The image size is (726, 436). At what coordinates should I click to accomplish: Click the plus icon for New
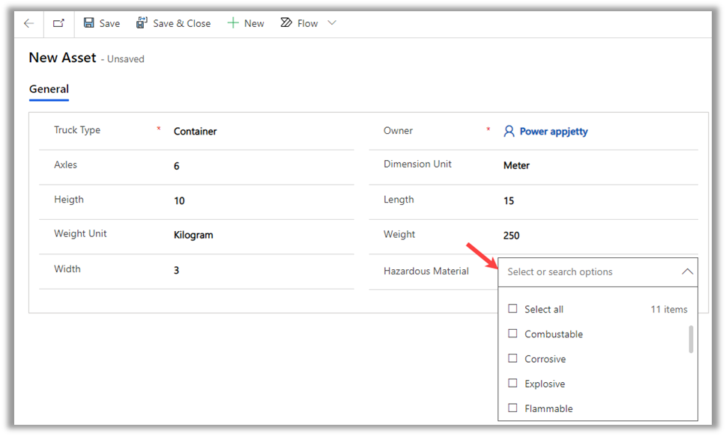[x=233, y=23]
